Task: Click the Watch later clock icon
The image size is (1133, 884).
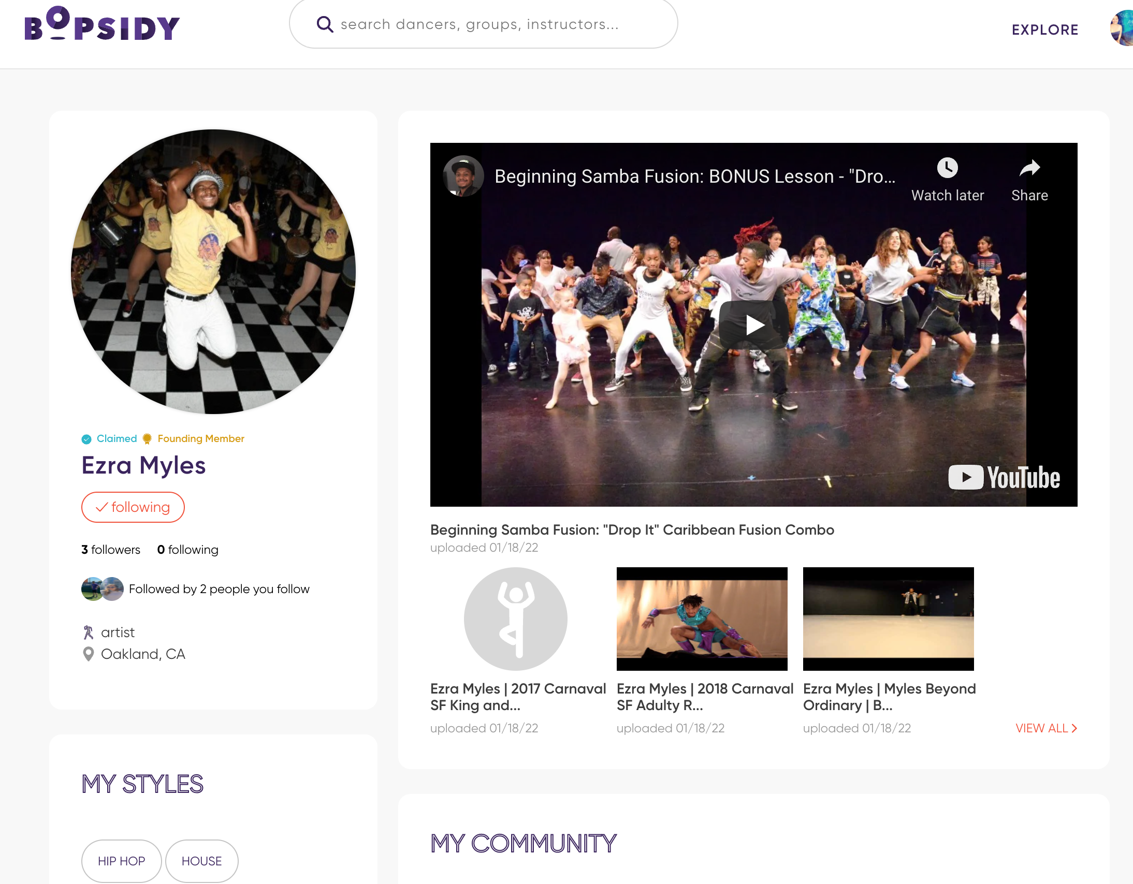Action: (947, 168)
